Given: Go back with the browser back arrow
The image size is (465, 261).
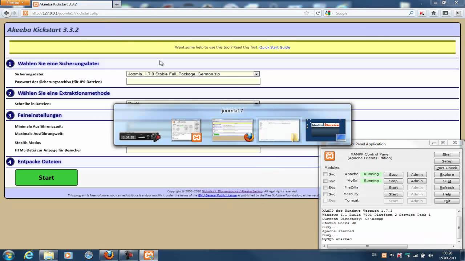Looking at the screenshot, I should pos(6,13).
